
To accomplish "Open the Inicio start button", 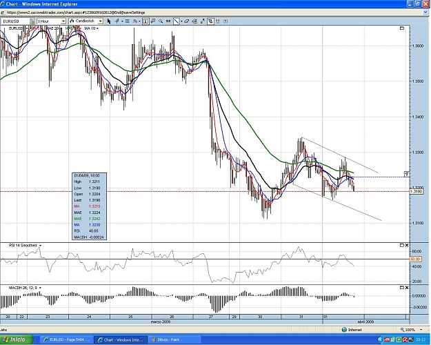I will point(17,339).
